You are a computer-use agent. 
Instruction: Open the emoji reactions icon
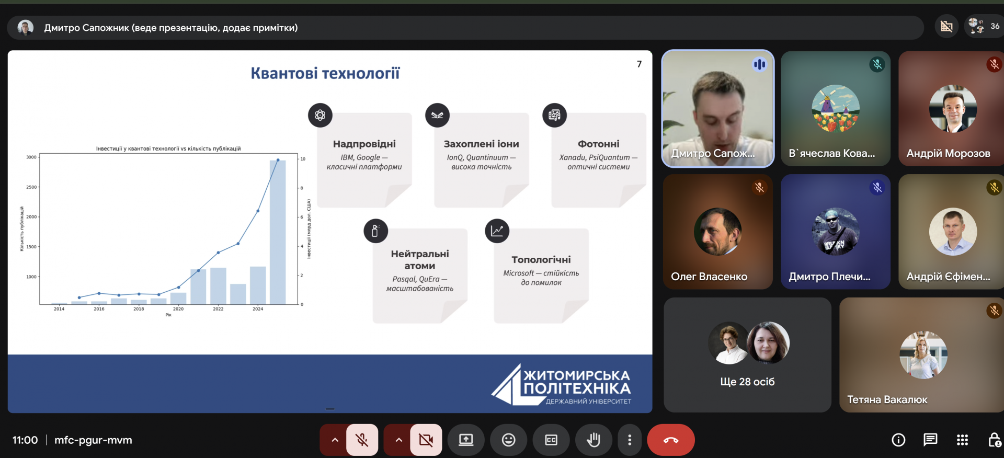coord(508,440)
